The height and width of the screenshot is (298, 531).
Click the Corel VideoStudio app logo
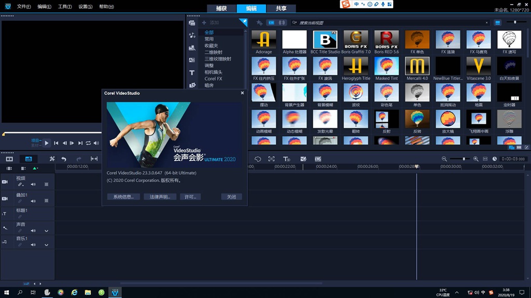click(x=8, y=6)
